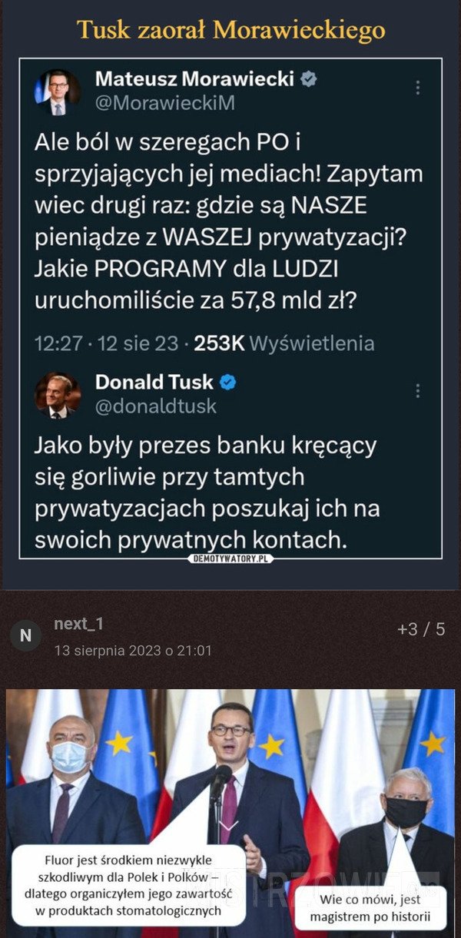
Task: Click the +3 / 5 comment vote score
Action: [420, 629]
